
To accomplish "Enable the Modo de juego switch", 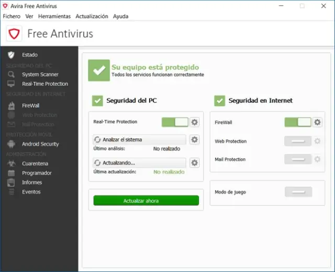I will point(298,192).
